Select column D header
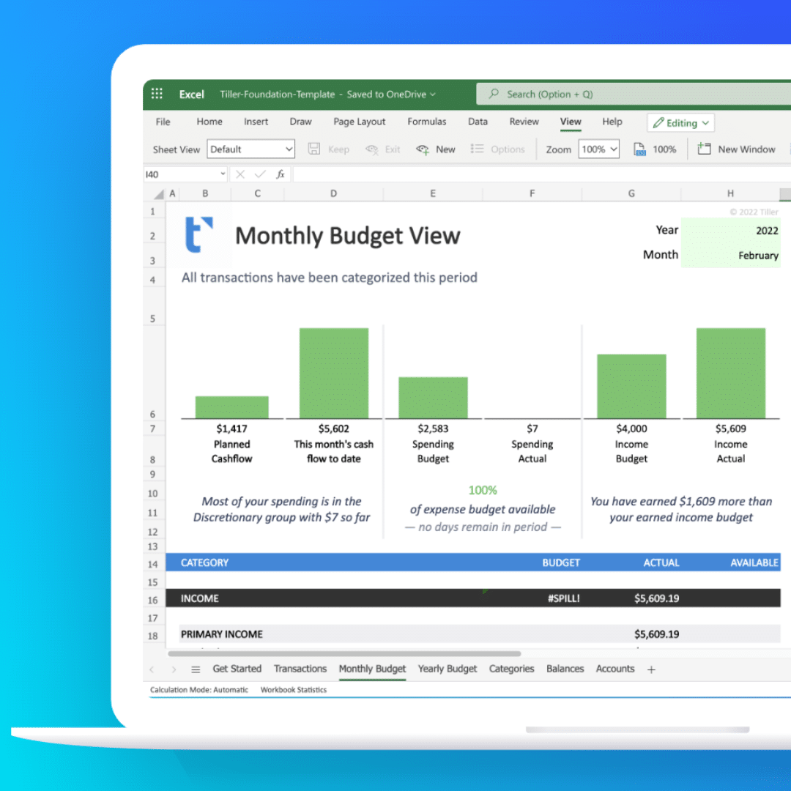The image size is (791, 791). (333, 193)
